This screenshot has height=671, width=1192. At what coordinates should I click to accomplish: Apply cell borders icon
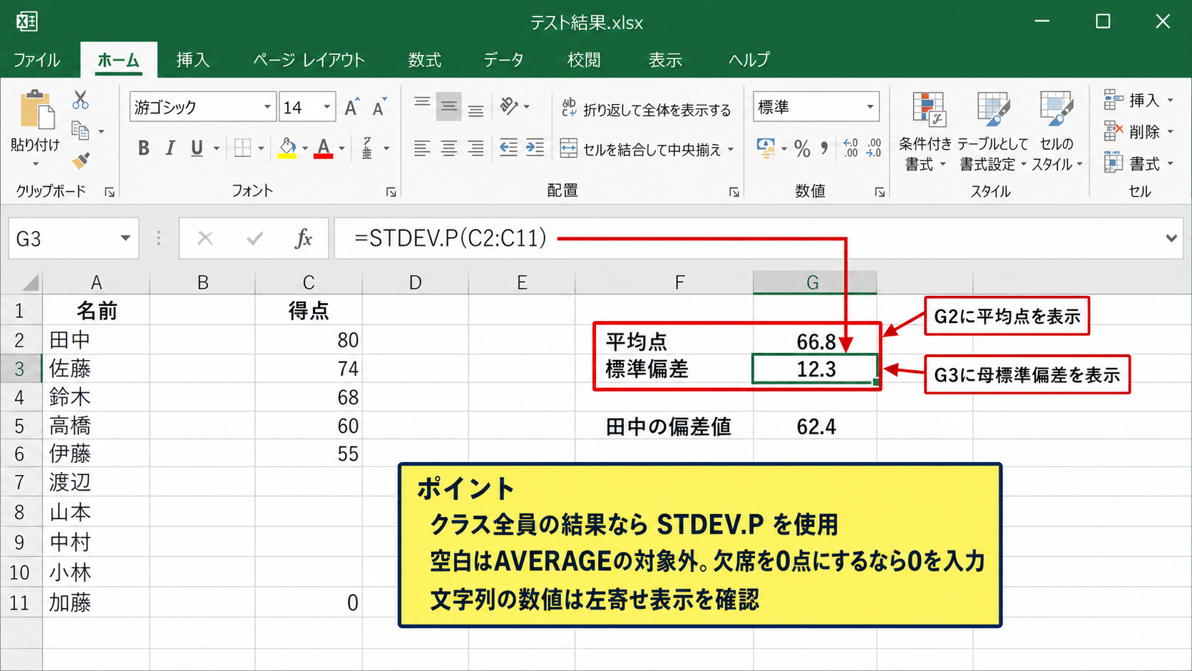(x=242, y=148)
